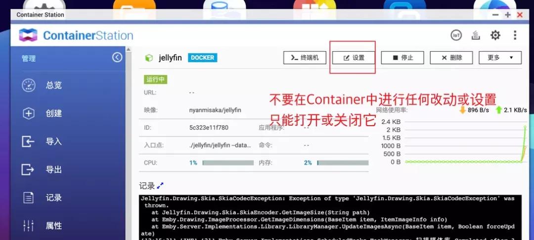Image resolution: width=534 pixels, height=240 pixels.
Task: Click the log console output area
Action: 330,217
